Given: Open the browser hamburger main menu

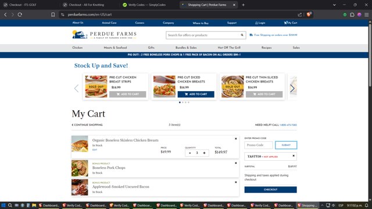Looking at the screenshot, I should coord(367,15).
